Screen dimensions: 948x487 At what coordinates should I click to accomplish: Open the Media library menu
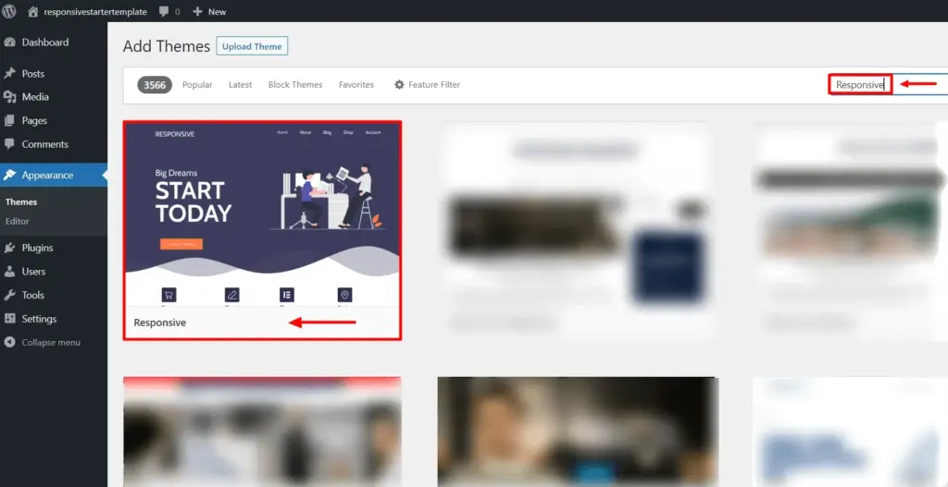pyautogui.click(x=35, y=97)
